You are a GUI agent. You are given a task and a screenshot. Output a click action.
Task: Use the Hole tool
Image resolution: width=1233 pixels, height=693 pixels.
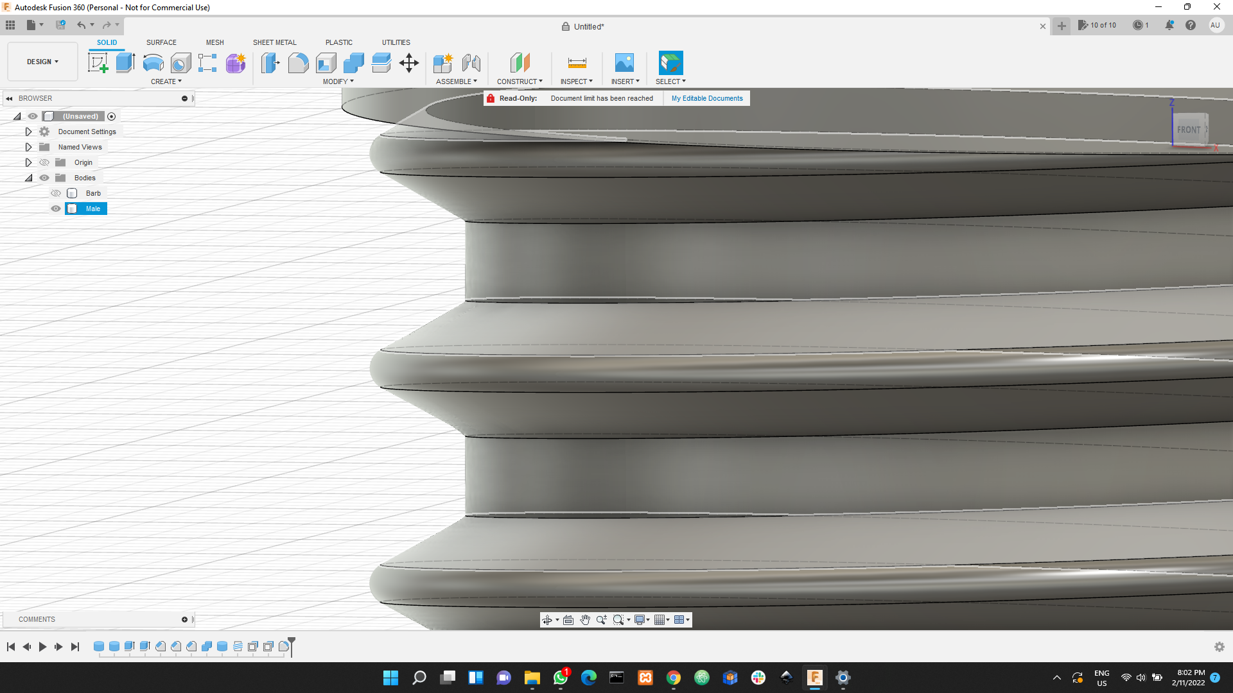click(181, 62)
